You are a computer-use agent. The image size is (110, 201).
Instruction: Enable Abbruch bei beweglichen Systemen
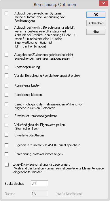(x=7, y=13)
